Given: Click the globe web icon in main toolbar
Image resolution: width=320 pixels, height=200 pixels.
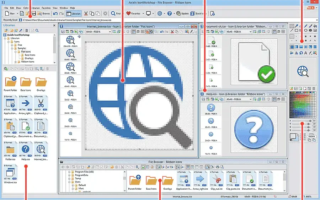Looking at the screenshot, I should tap(160, 13).
